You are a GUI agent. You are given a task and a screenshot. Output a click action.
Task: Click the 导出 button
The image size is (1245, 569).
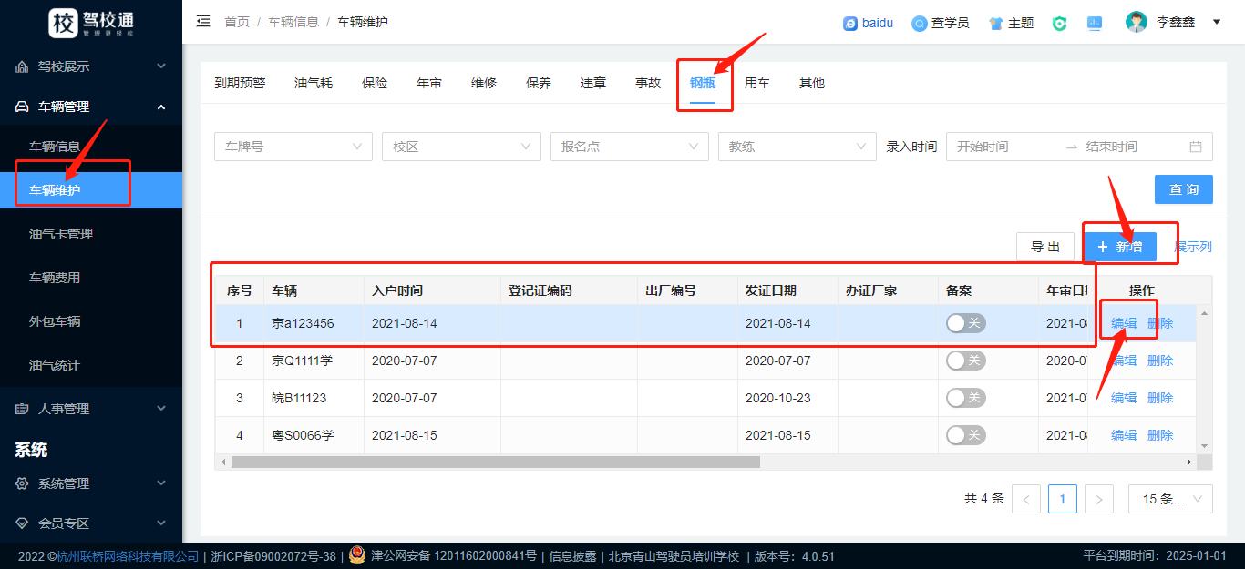tap(1045, 247)
